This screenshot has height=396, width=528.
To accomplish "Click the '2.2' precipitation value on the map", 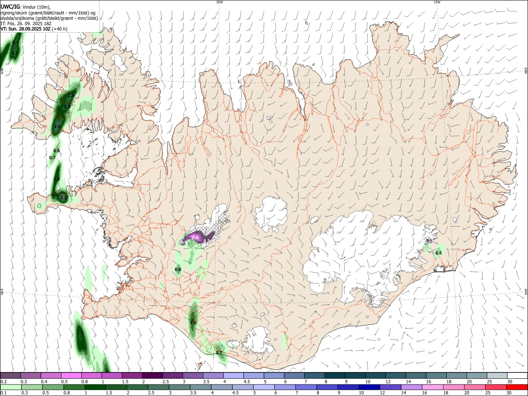I will pyautogui.click(x=15, y=53).
